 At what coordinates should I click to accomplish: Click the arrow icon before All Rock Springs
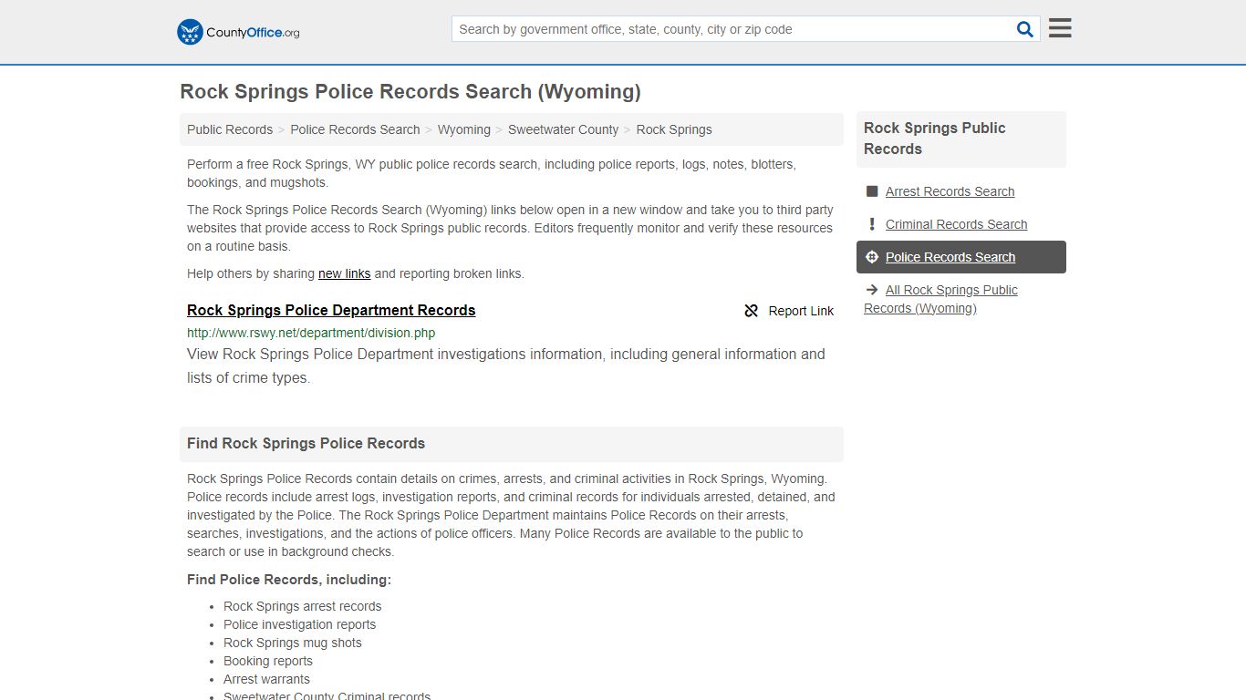(x=872, y=290)
